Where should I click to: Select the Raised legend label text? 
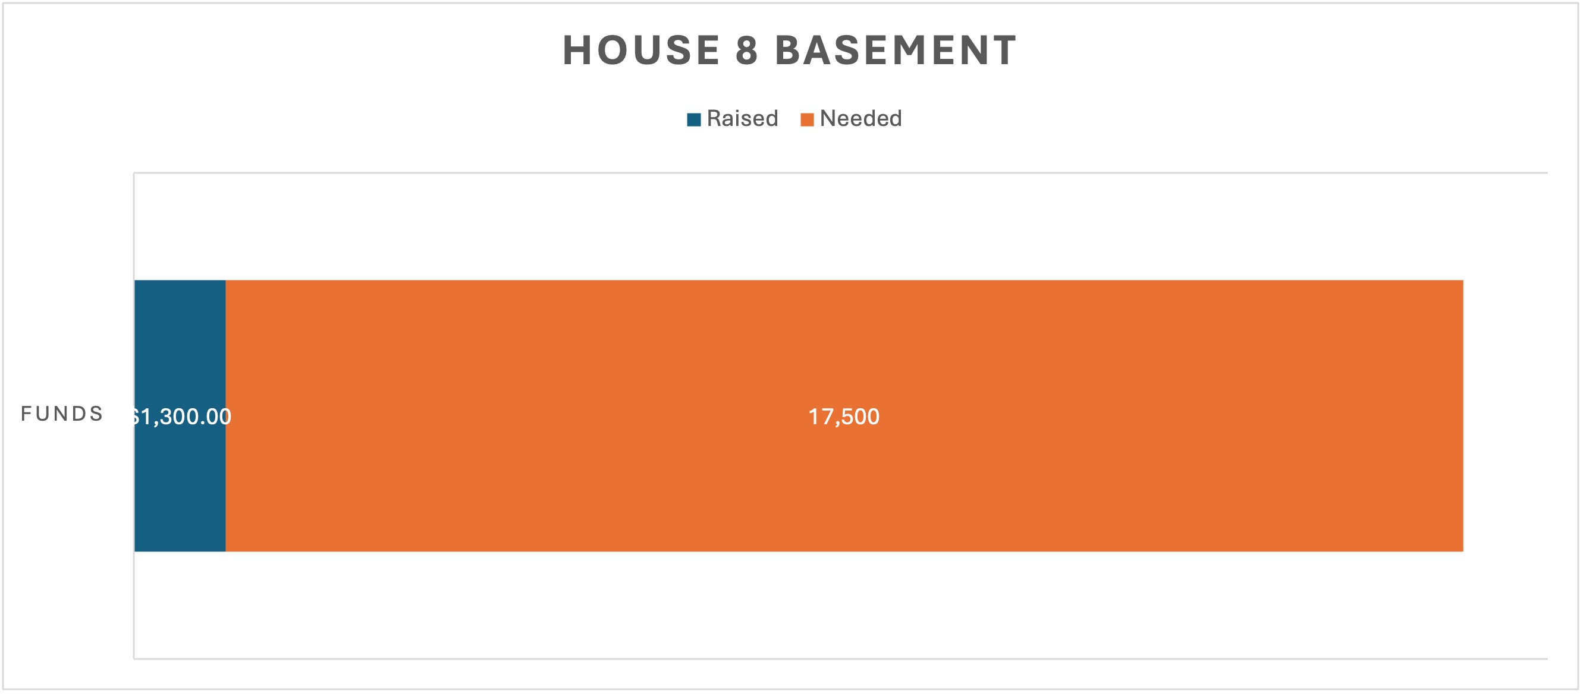click(x=742, y=118)
